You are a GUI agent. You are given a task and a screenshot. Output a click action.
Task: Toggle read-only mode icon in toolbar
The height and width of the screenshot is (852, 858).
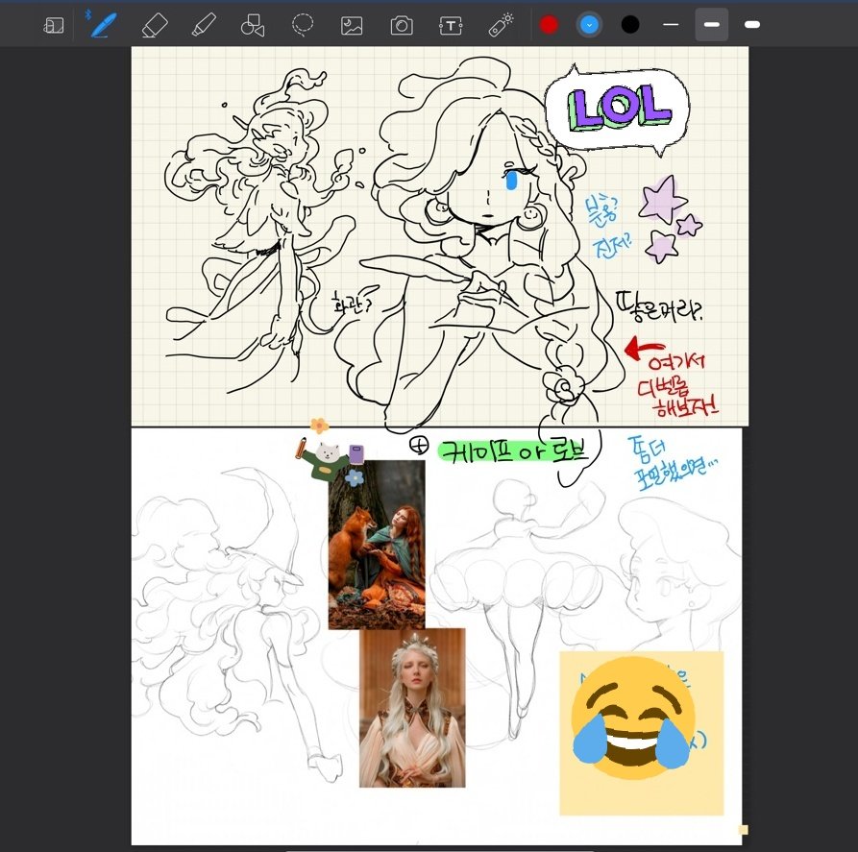click(x=54, y=25)
